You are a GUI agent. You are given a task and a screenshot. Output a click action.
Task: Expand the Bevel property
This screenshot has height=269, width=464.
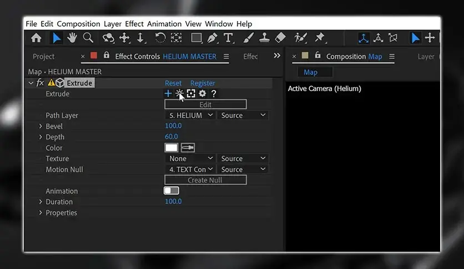[41, 126]
